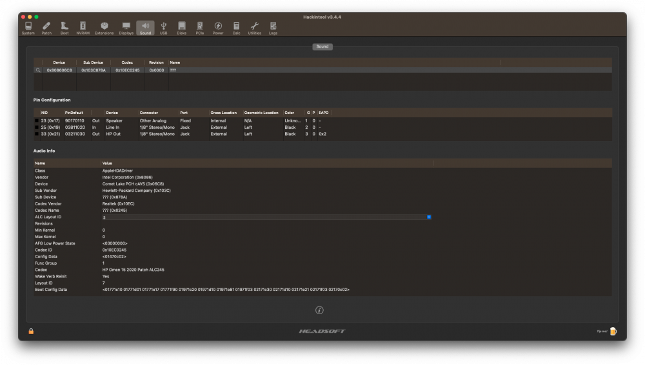Open the Calc toolbar section
Screen dimensions: 645x365
[x=236, y=28]
